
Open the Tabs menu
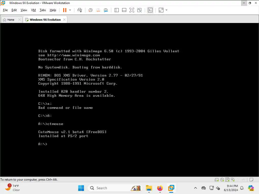point(42,10)
